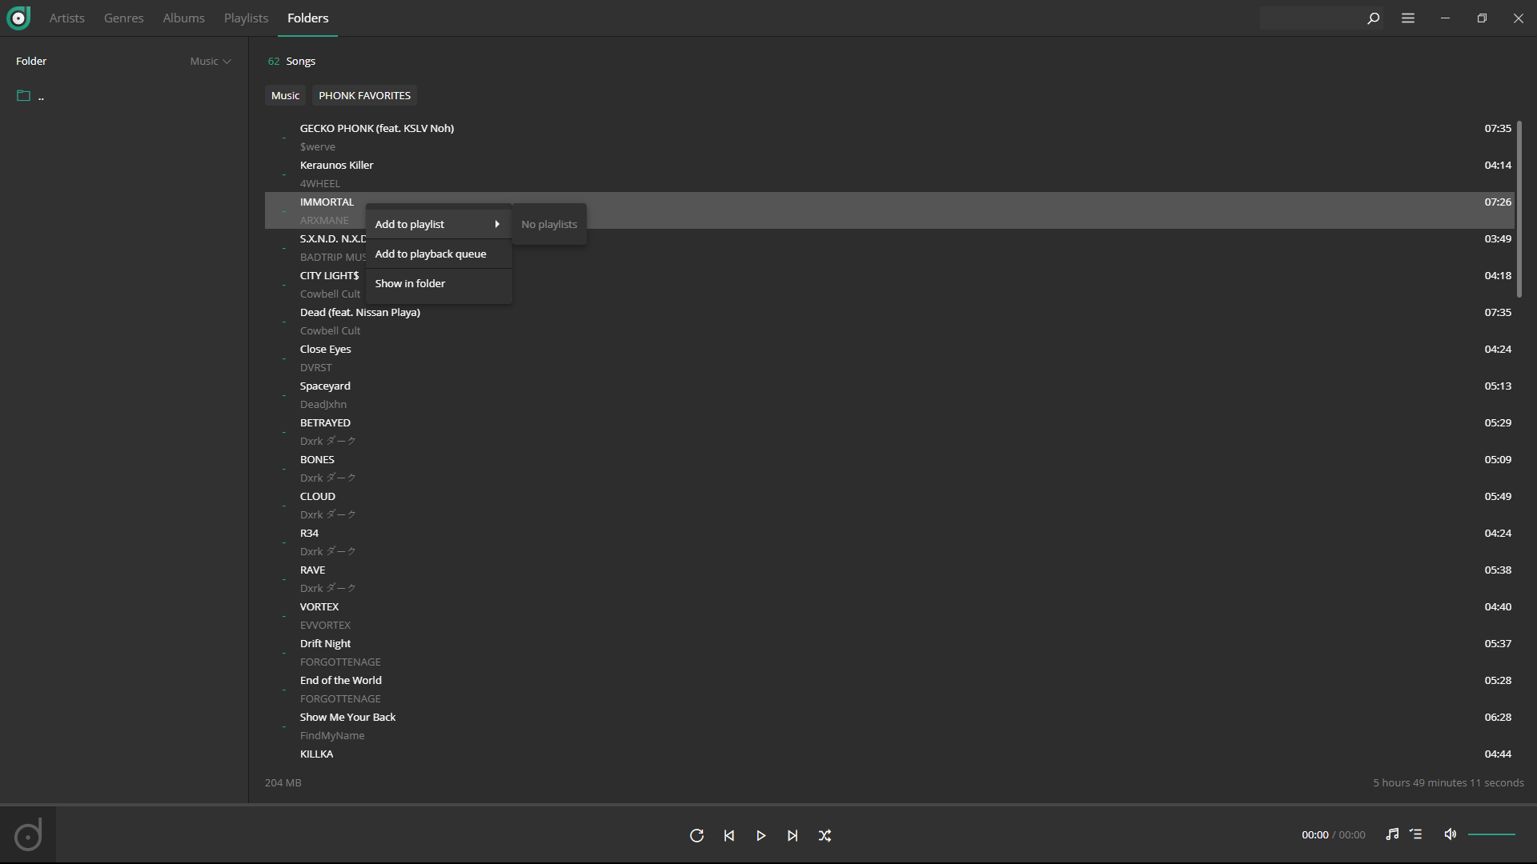Toggle the repeat playback mode

point(696,835)
